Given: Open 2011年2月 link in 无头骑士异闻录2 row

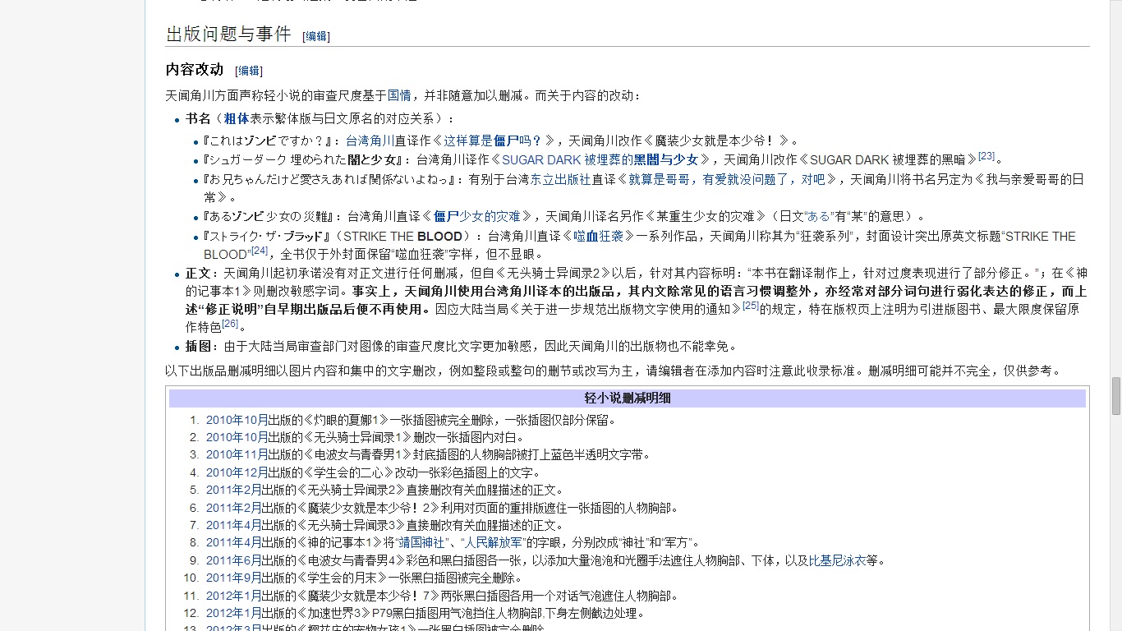Looking at the screenshot, I should point(234,491).
